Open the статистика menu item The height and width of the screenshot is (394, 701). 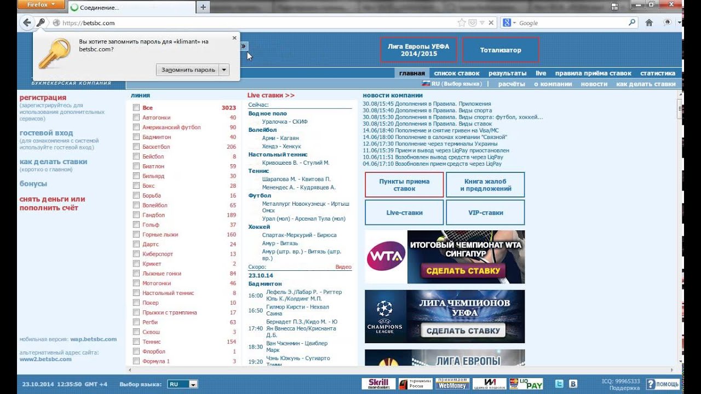[658, 73]
